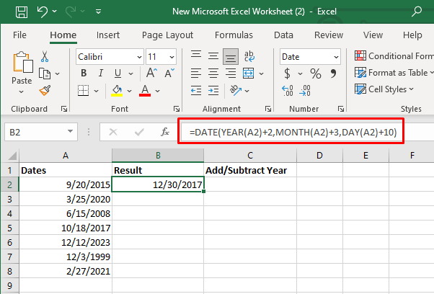Image resolution: width=434 pixels, height=294 pixels.
Task: Open the Data tab
Action: click(x=283, y=35)
